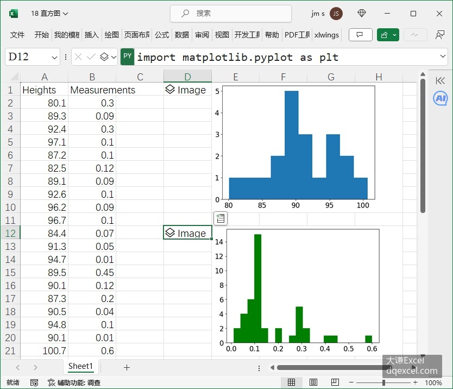Image resolution: width=453 pixels, height=389 pixels.
Task: Open the xlwings ribbon tab
Action: click(x=326, y=35)
